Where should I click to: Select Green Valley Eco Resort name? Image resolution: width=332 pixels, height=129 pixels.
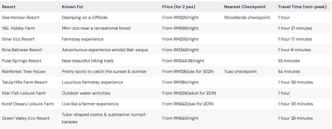tap(26, 118)
